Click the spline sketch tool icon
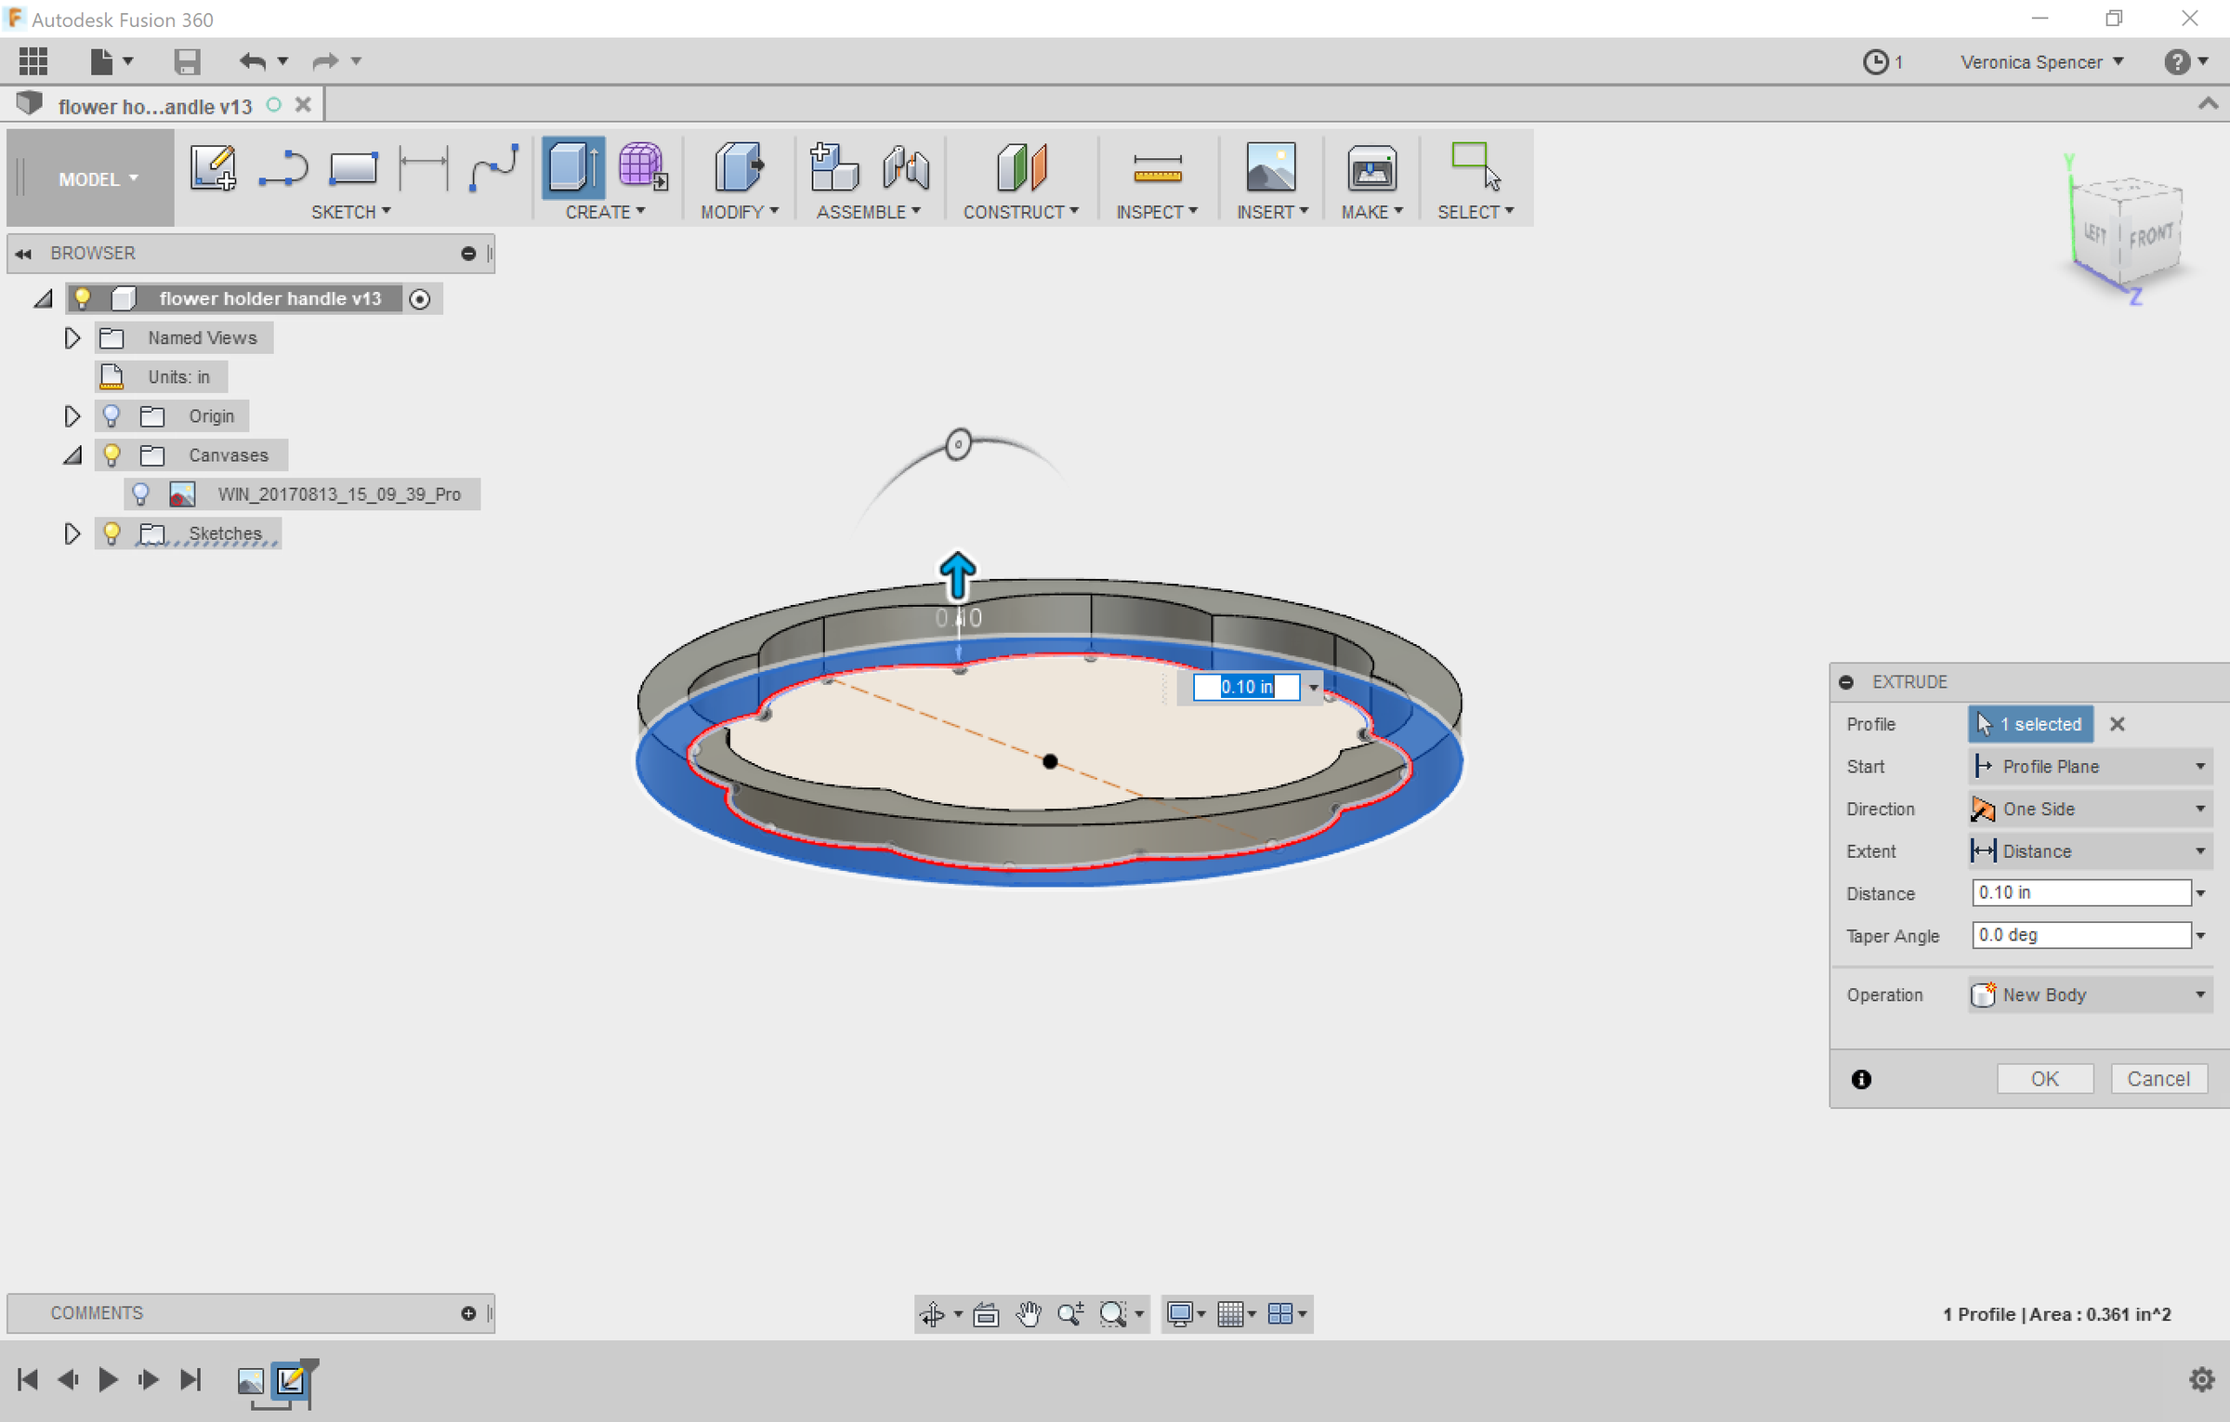This screenshot has width=2230, height=1422. (x=493, y=168)
